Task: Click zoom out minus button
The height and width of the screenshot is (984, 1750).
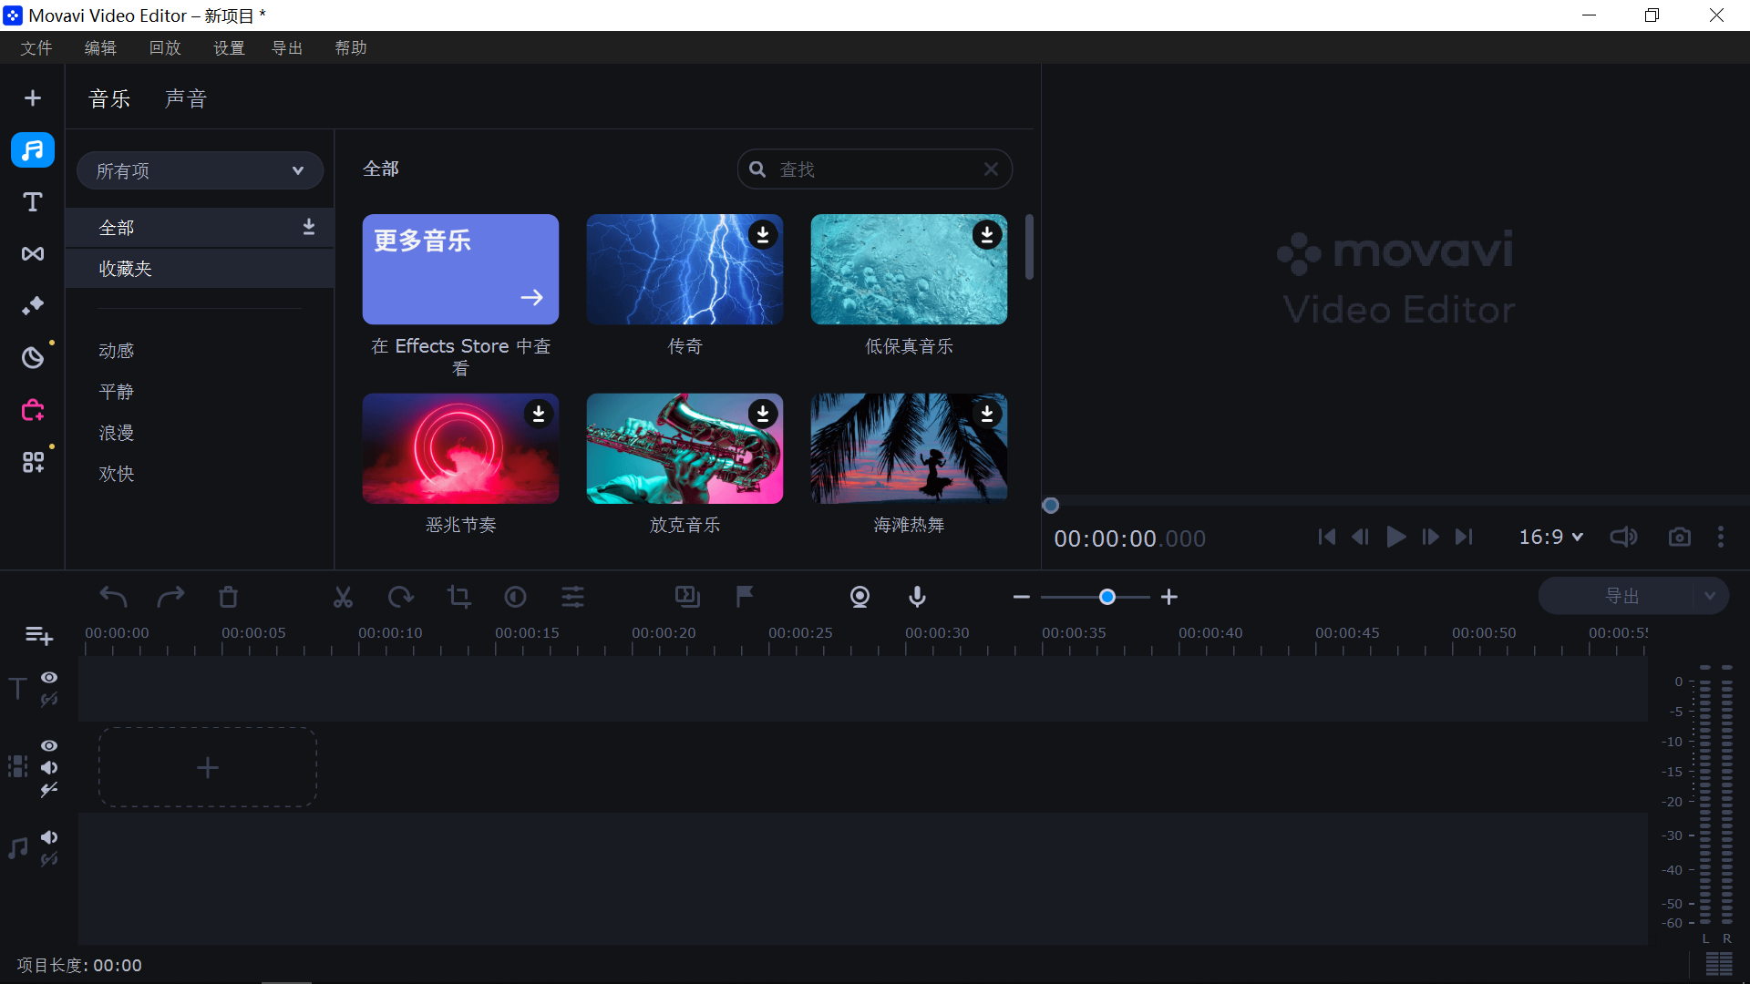Action: click(1021, 597)
